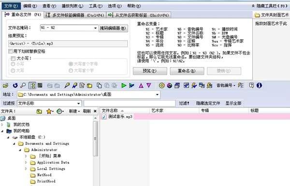Click the blue checkmark box toolbar icon
290x186 pixels.
pos(186,85)
